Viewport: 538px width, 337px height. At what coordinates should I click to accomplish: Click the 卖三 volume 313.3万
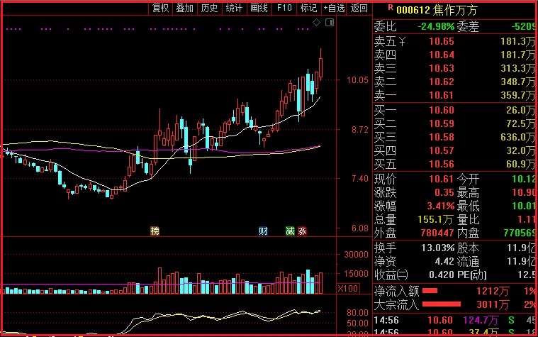click(517, 68)
